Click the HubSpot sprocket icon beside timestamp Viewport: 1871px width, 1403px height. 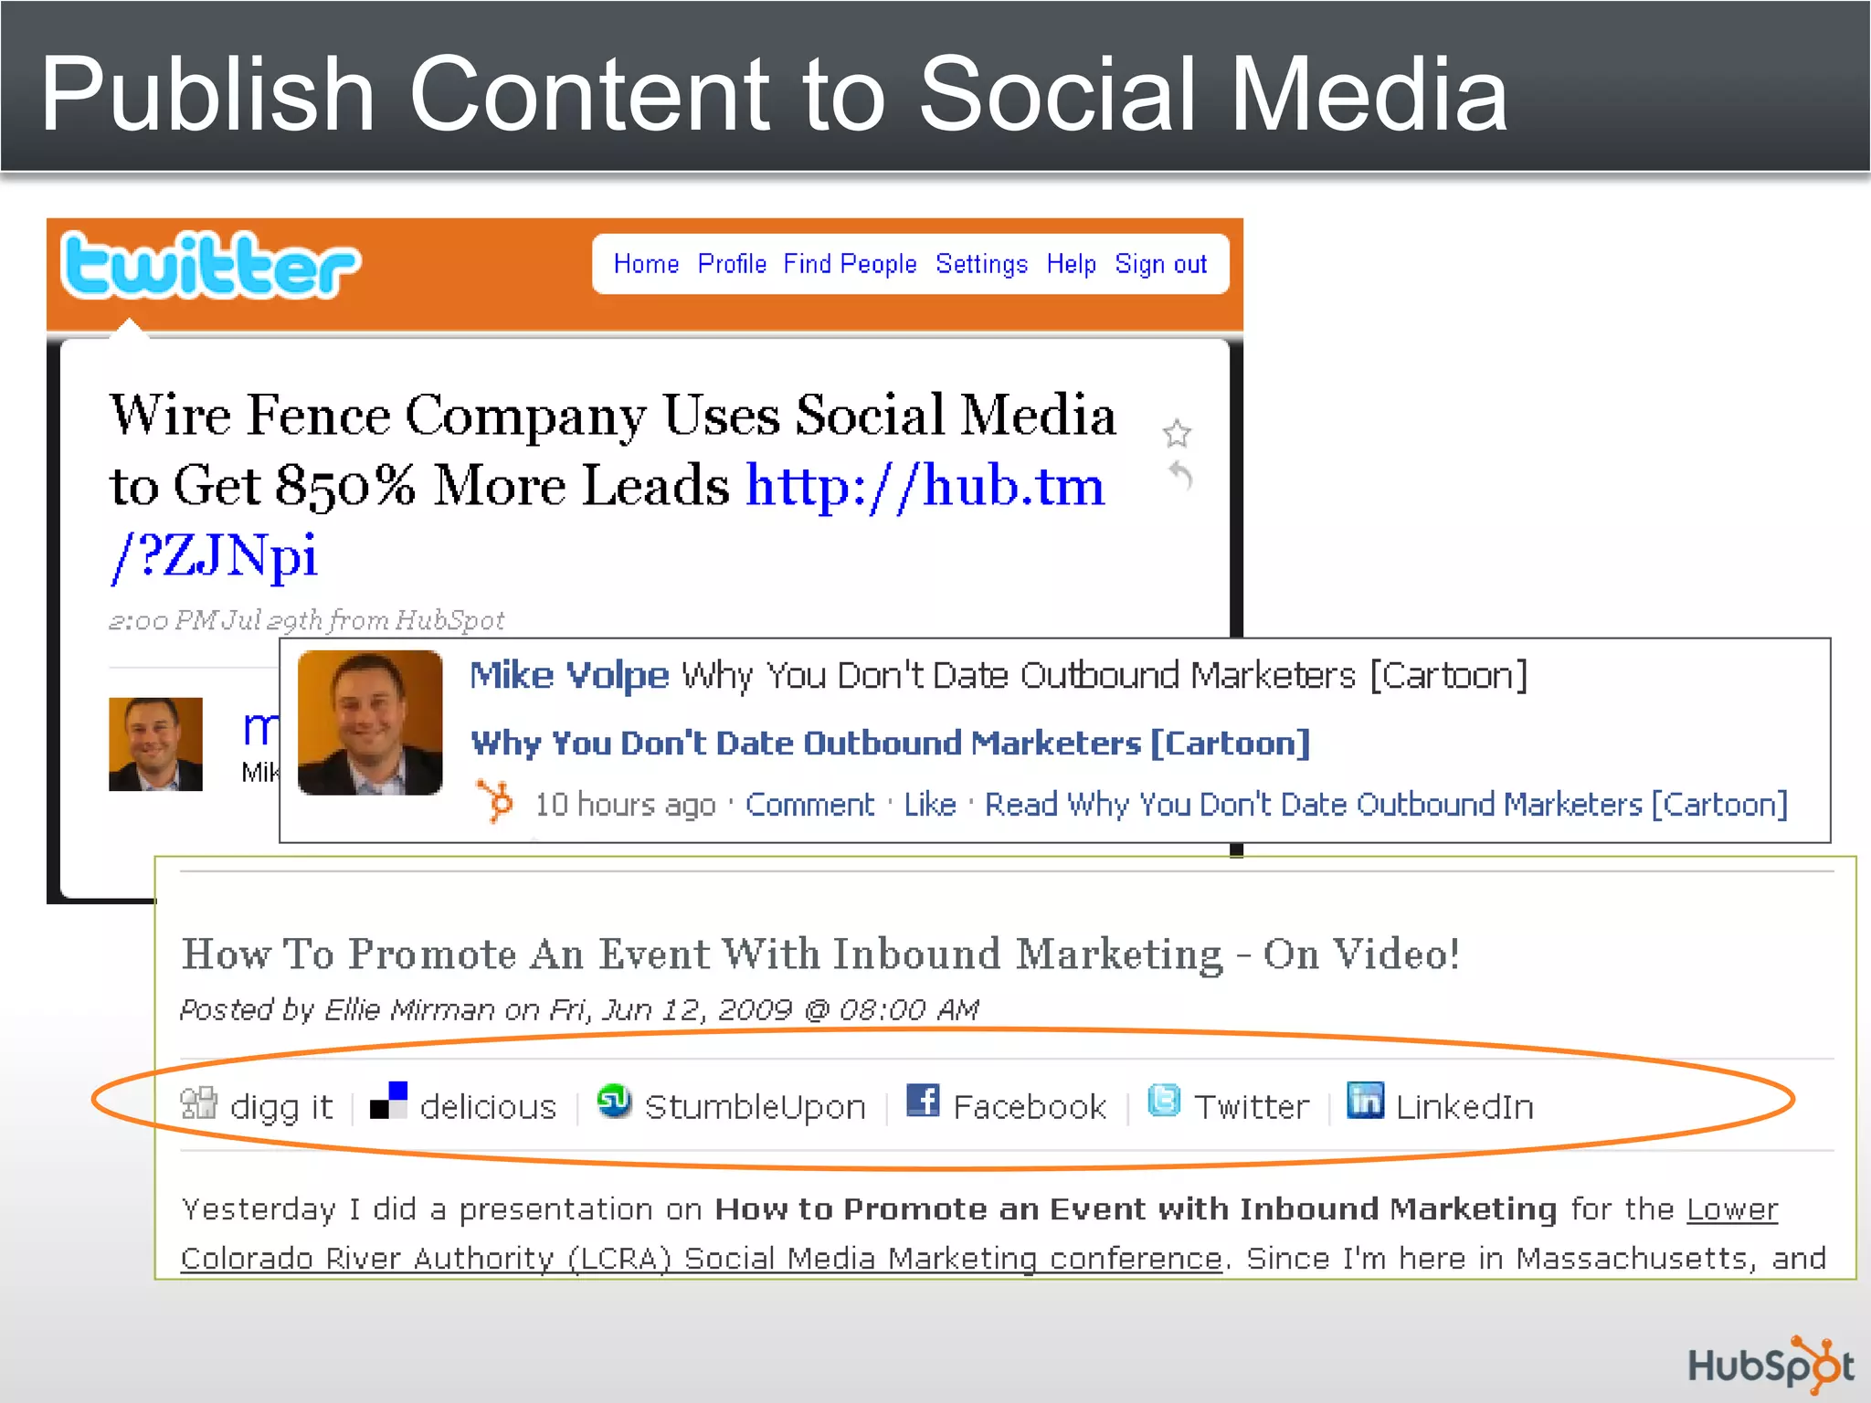[x=496, y=801]
